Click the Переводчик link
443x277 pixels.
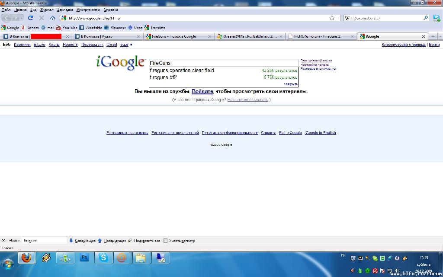[x=93, y=45]
